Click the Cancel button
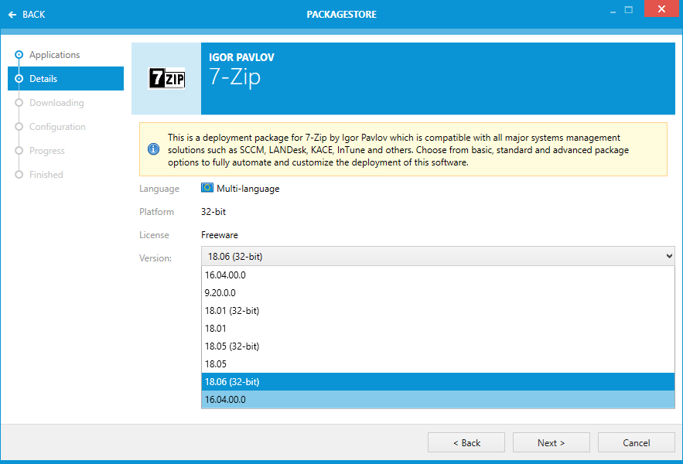Image resolution: width=683 pixels, height=464 pixels. (x=636, y=443)
